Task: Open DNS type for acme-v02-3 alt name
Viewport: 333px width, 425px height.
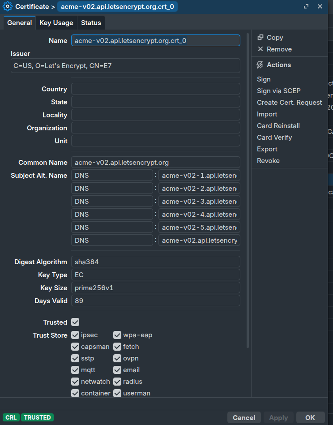Action: point(112,202)
